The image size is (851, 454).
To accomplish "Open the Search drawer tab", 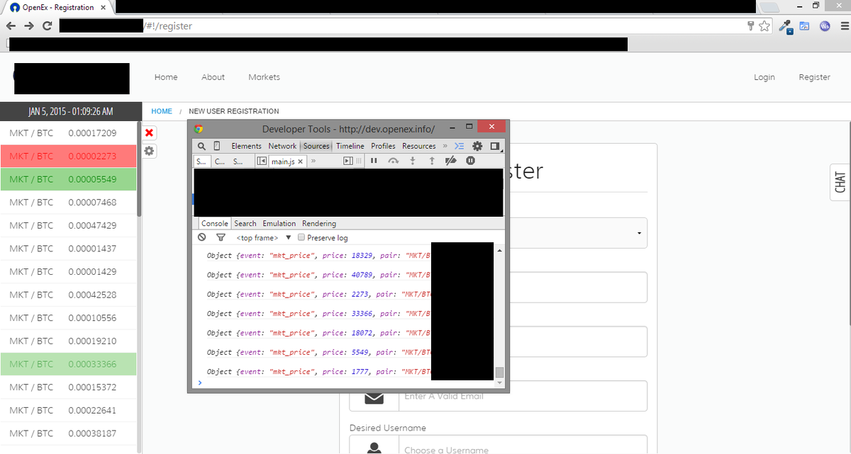I will tap(245, 223).
